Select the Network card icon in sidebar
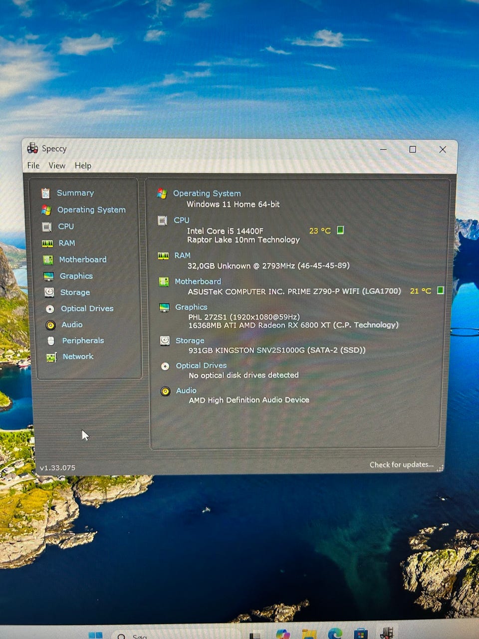 pyautogui.click(x=51, y=357)
